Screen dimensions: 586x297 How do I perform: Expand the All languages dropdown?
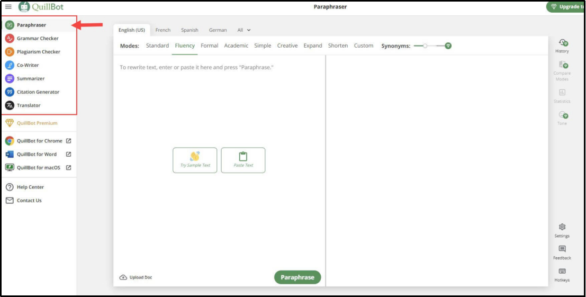point(244,30)
